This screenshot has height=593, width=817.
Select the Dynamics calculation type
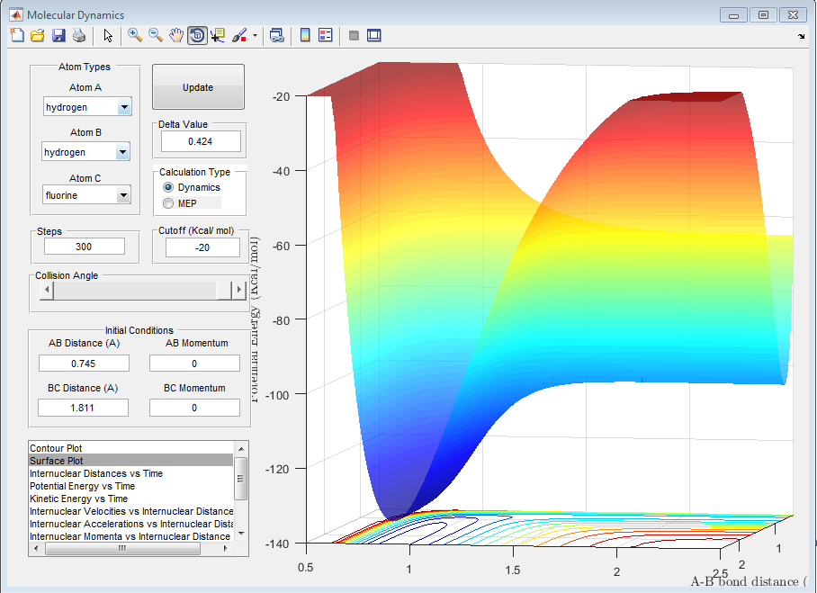pos(168,187)
